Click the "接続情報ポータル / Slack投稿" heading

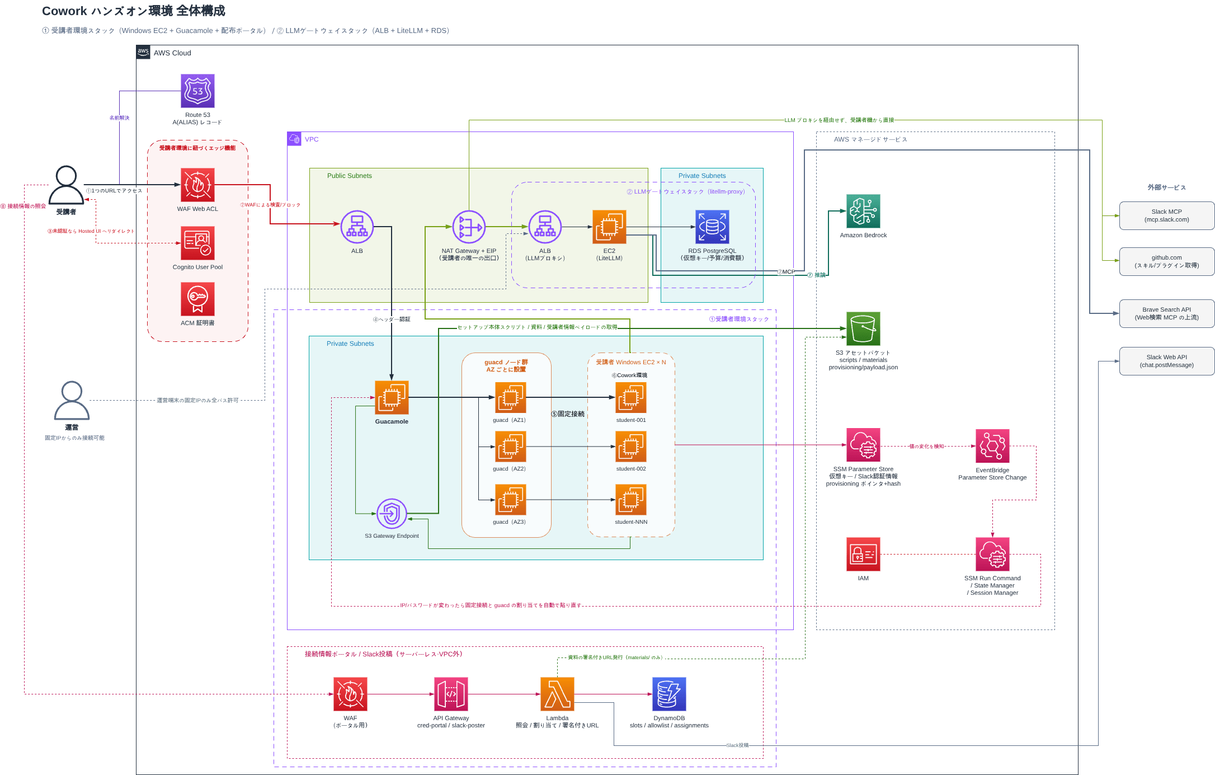point(384,654)
